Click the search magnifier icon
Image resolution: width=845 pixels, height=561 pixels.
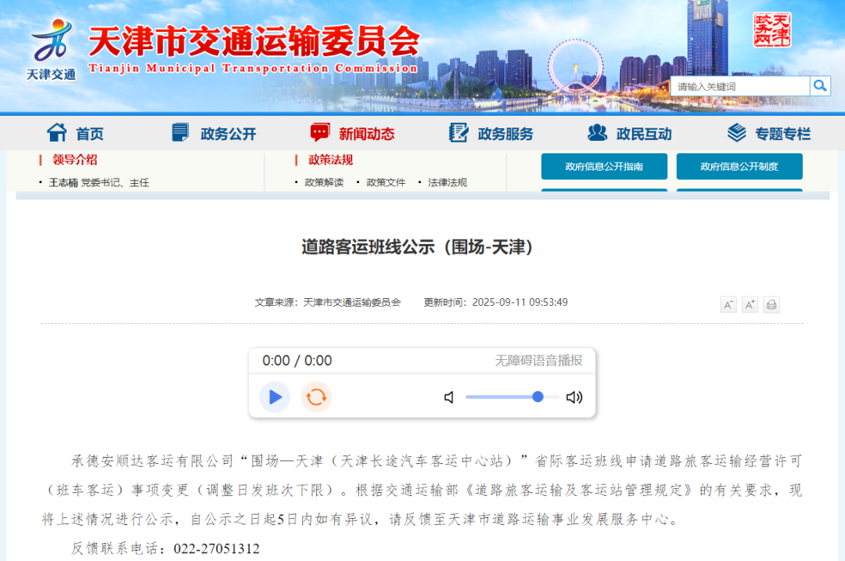820,86
